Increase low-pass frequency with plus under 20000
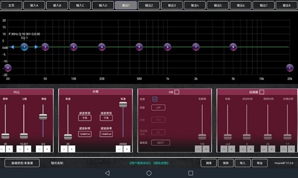The width and height of the screenshot is (298, 178). click(x=127, y=149)
